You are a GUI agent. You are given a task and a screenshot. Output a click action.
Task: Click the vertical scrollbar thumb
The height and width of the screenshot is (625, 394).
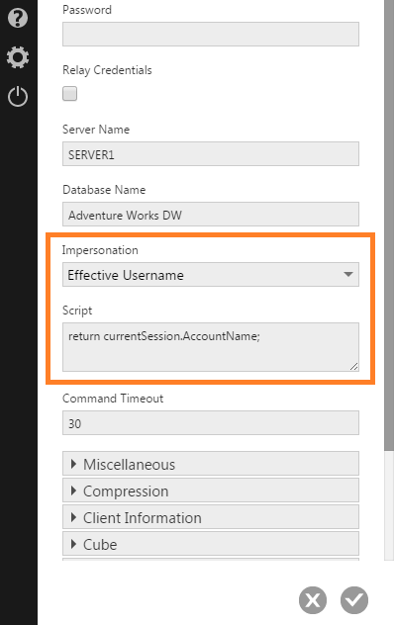pyautogui.click(x=389, y=225)
